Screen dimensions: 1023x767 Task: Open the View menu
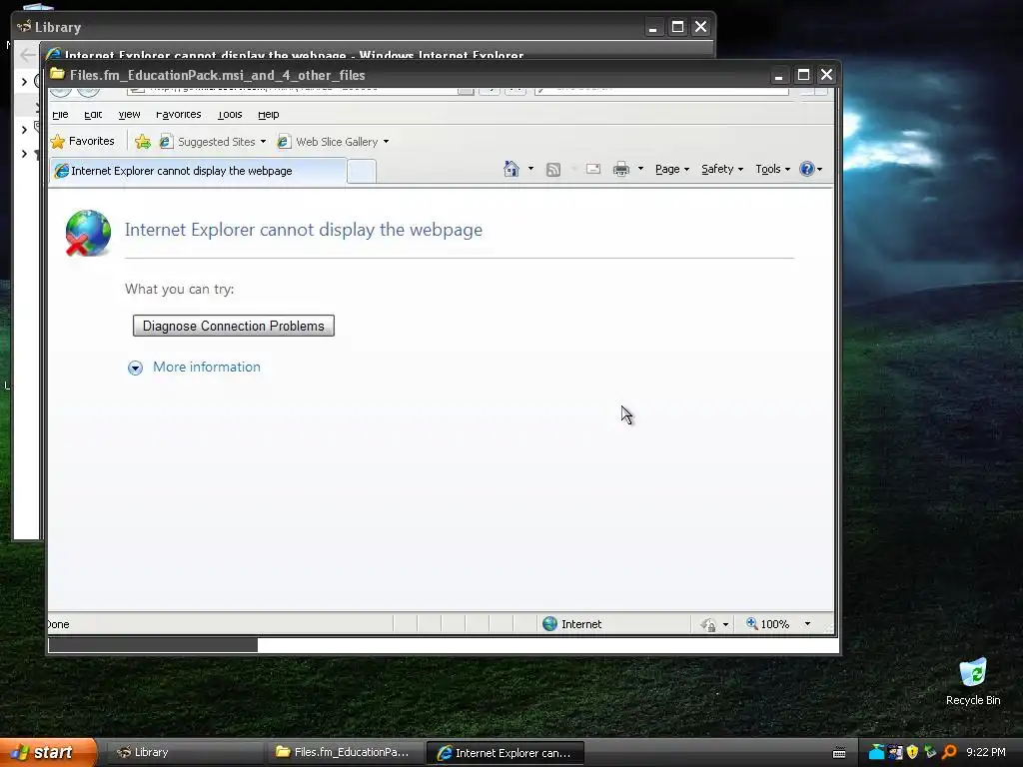pyautogui.click(x=129, y=114)
